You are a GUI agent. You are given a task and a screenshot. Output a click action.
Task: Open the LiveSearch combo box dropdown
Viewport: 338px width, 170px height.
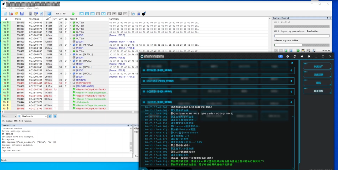pos(46,116)
